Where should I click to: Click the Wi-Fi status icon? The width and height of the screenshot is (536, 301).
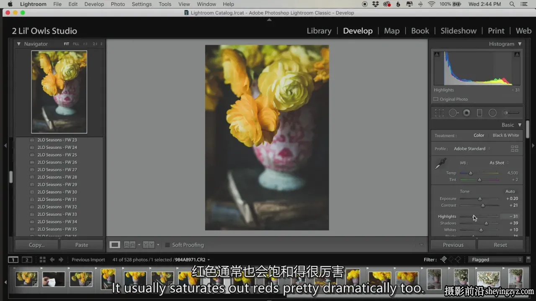(431, 4)
